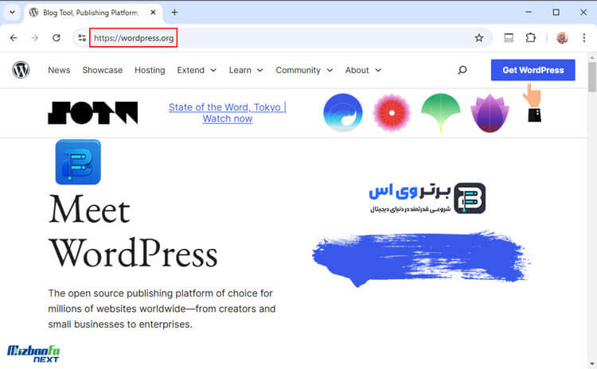Click the WordPress logo in the site header
Viewport: 597px width, 369px height.
[21, 70]
